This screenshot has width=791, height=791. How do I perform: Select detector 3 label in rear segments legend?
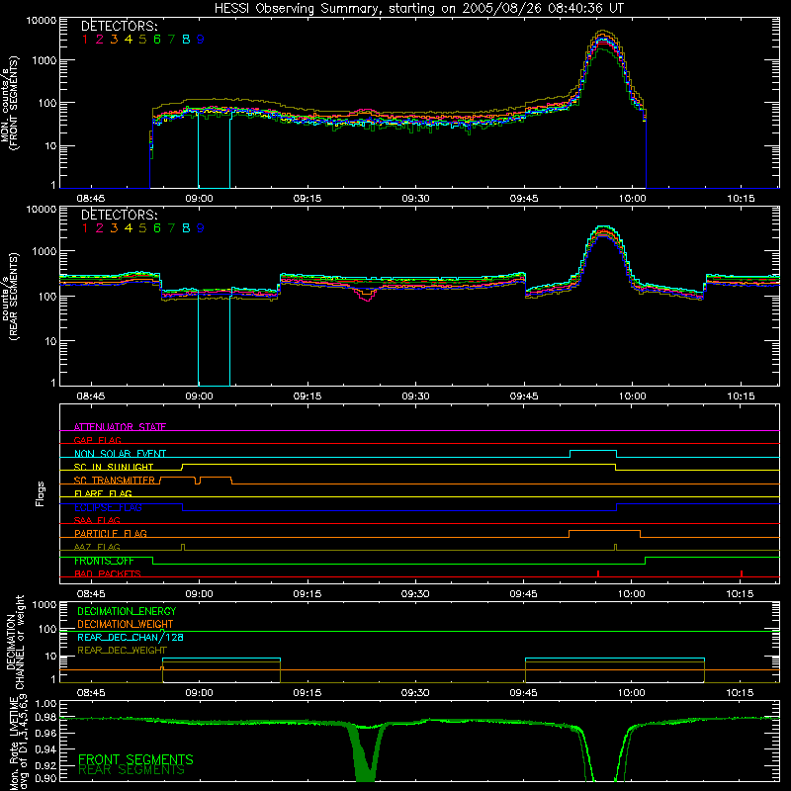tap(114, 228)
